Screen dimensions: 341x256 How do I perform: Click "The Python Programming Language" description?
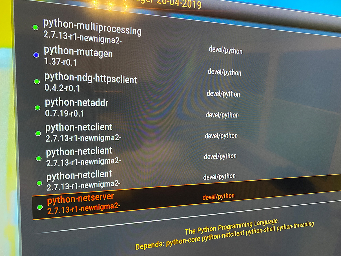pos(232,226)
